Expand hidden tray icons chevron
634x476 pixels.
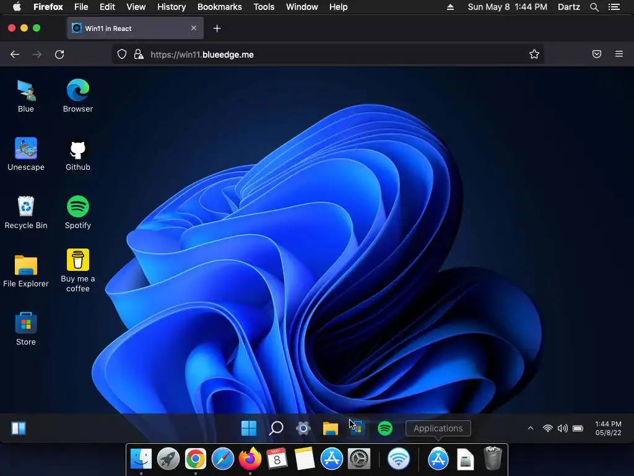pyautogui.click(x=531, y=428)
